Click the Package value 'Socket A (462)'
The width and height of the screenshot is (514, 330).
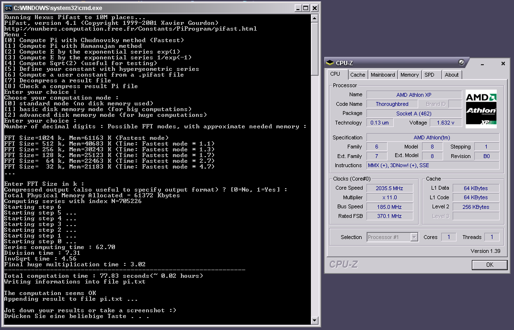(414, 114)
